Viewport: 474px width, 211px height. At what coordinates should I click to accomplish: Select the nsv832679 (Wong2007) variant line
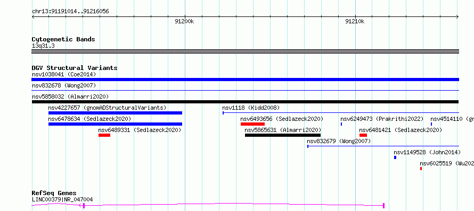pos(383,146)
